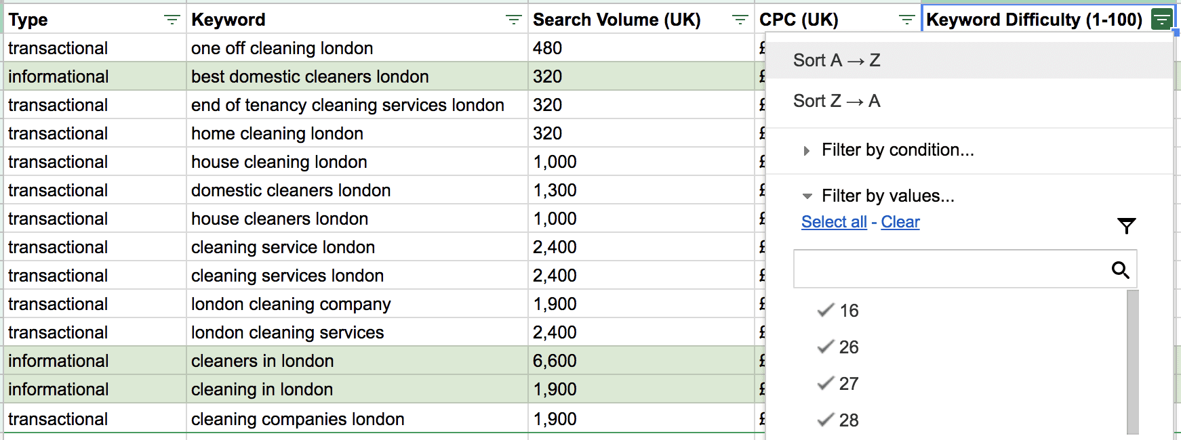
Task: Open filter icon on Keyword column
Action: point(514,20)
